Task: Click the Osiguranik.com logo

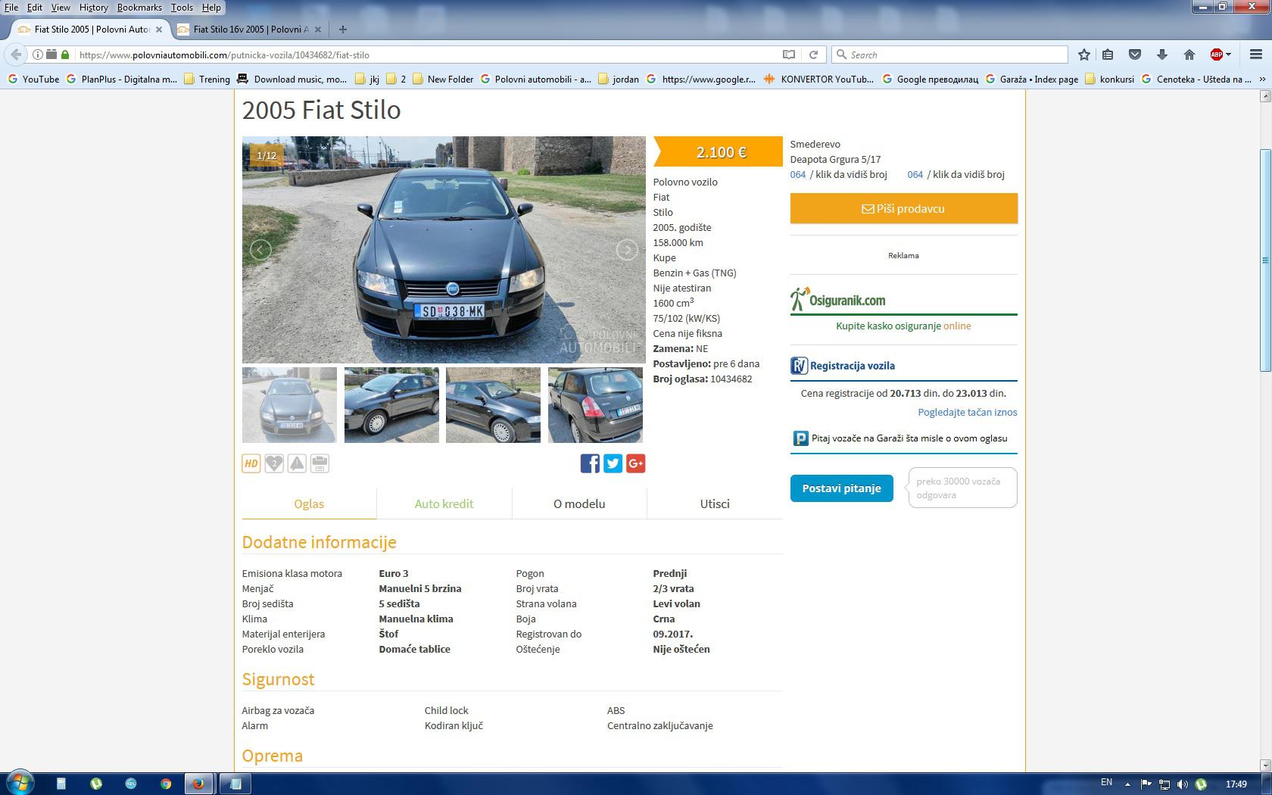Action: coord(838,299)
